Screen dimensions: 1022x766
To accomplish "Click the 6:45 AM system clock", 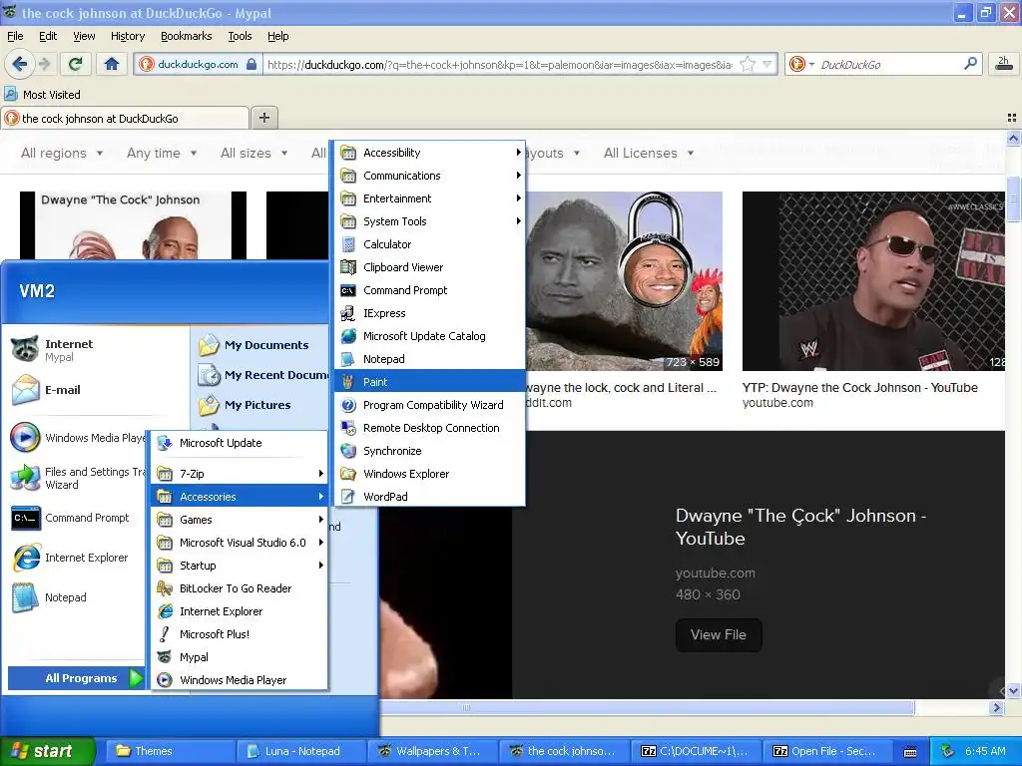I will pos(985,751).
